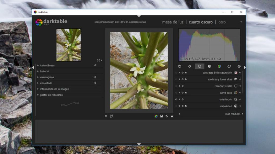Select the tone modules group icon
The image size is (275, 154).
tap(209, 66)
